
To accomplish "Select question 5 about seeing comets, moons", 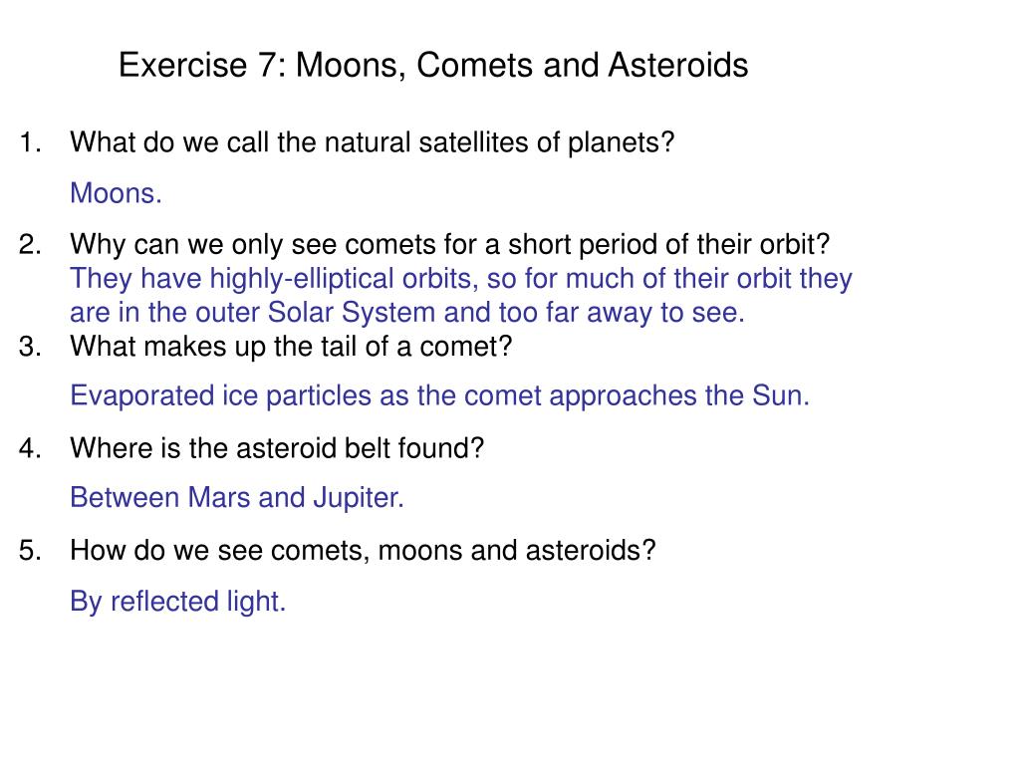I will pos(363,550).
